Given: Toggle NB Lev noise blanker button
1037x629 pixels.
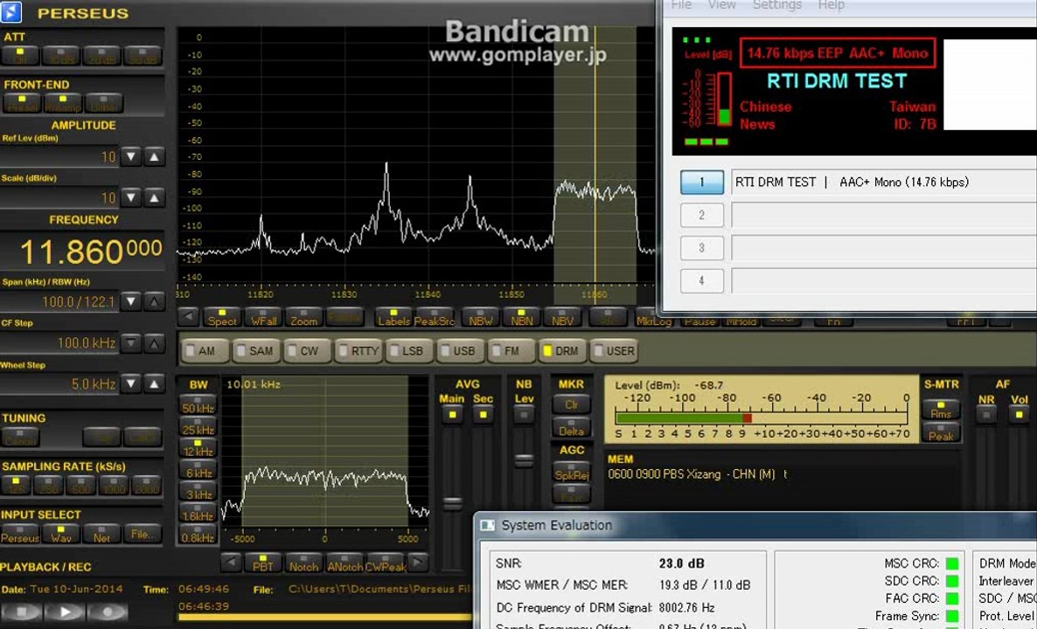Looking at the screenshot, I should [x=524, y=415].
